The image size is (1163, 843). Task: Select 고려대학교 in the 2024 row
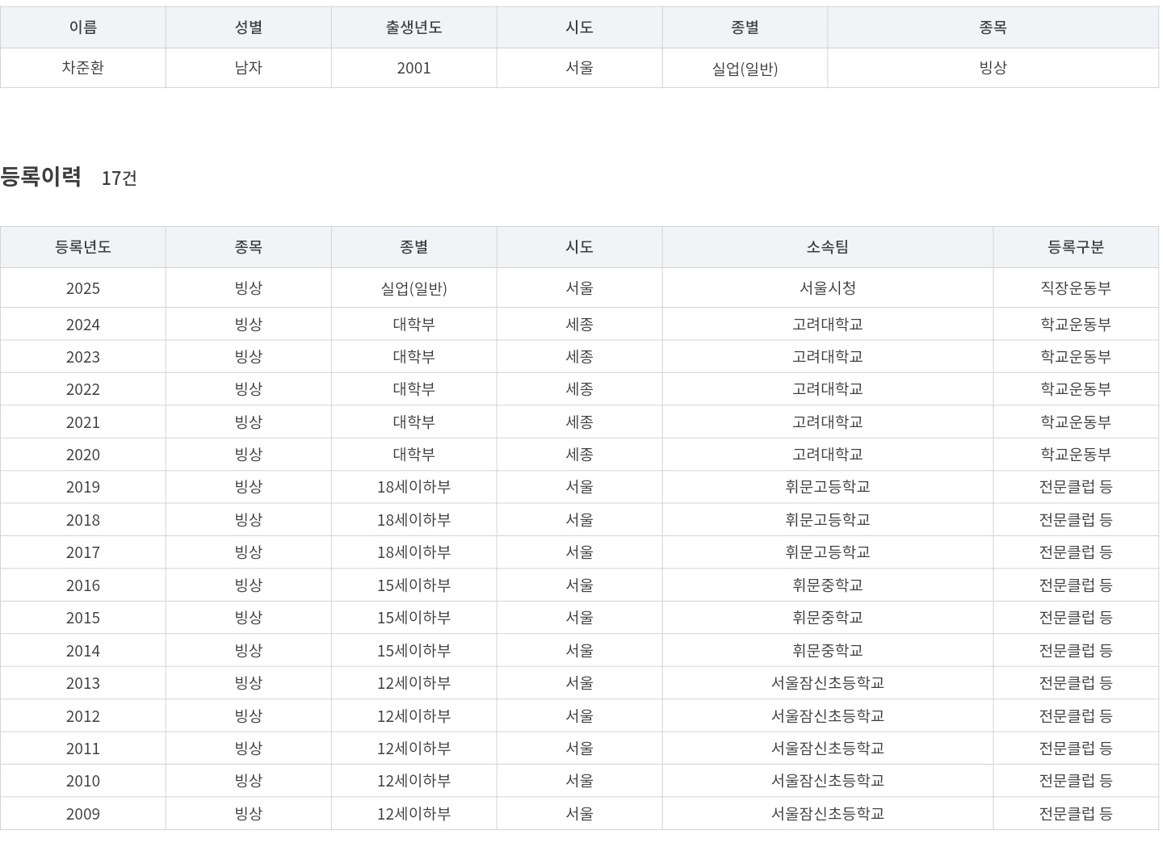(827, 325)
